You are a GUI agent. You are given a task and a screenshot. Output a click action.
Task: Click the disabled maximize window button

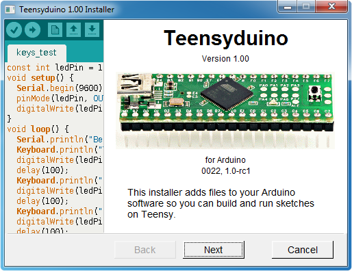tap(306, 7)
